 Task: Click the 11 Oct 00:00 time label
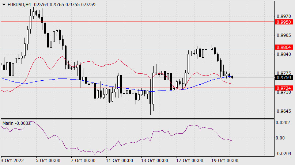(x=119, y=161)
